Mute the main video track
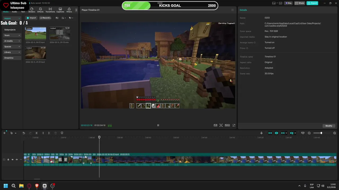This screenshot has width=339, height=190. (x=17, y=159)
